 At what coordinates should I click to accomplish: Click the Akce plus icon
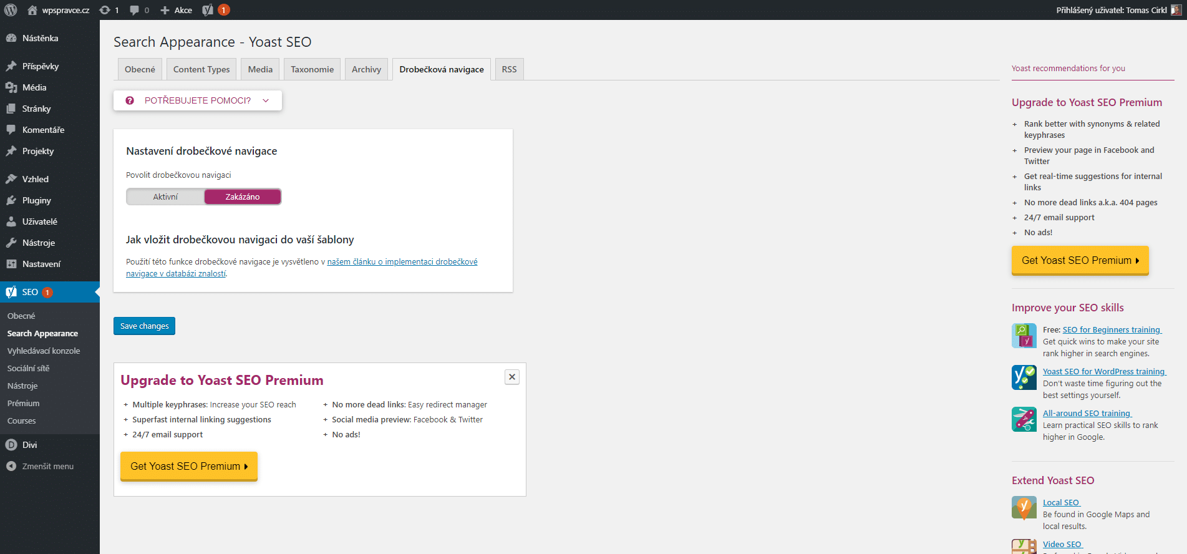(165, 10)
